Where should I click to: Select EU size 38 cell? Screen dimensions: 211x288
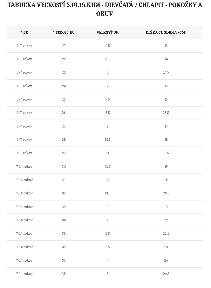pyautogui.click(x=64, y=274)
